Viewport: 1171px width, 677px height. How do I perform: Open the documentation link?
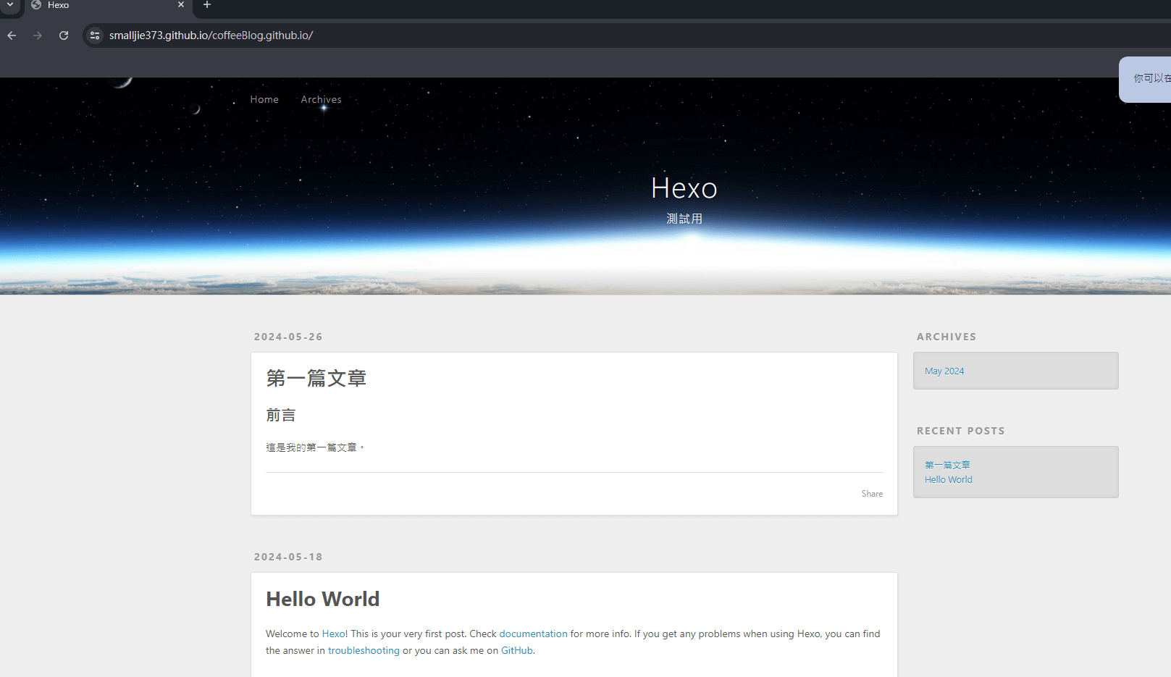coord(534,634)
